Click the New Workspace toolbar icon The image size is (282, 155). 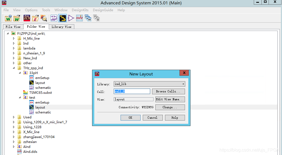8,18
